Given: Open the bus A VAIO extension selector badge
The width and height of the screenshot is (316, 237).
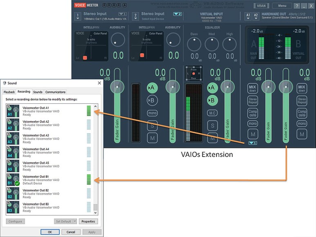Looking at the screenshot, I should pyautogui.click(x=253, y=143).
